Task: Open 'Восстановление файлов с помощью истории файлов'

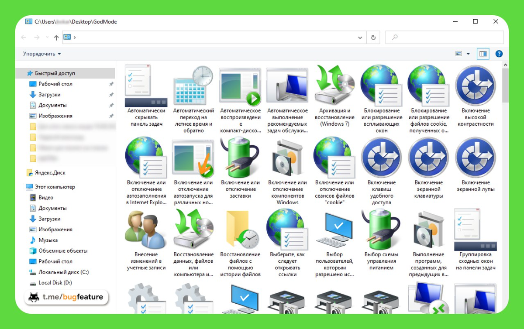Action: point(240,243)
